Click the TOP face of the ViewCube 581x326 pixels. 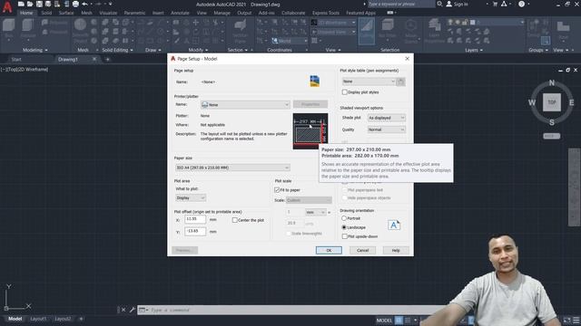point(552,102)
